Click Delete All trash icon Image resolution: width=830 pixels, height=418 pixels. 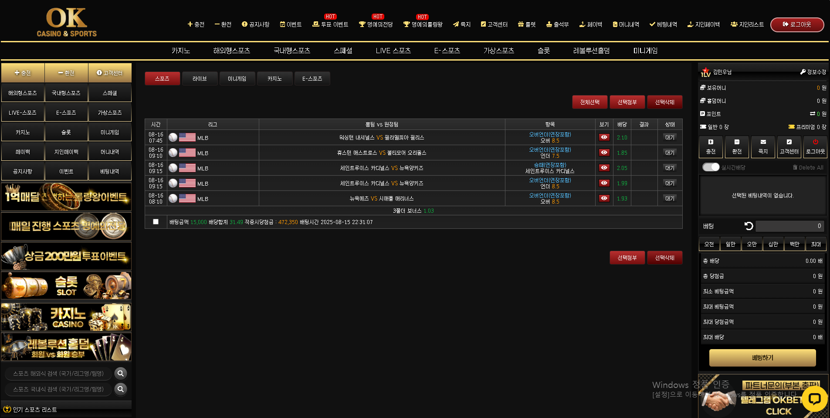tap(795, 167)
